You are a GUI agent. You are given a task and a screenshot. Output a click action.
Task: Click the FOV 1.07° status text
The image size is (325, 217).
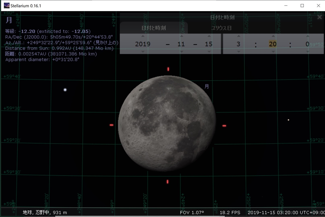(x=192, y=213)
